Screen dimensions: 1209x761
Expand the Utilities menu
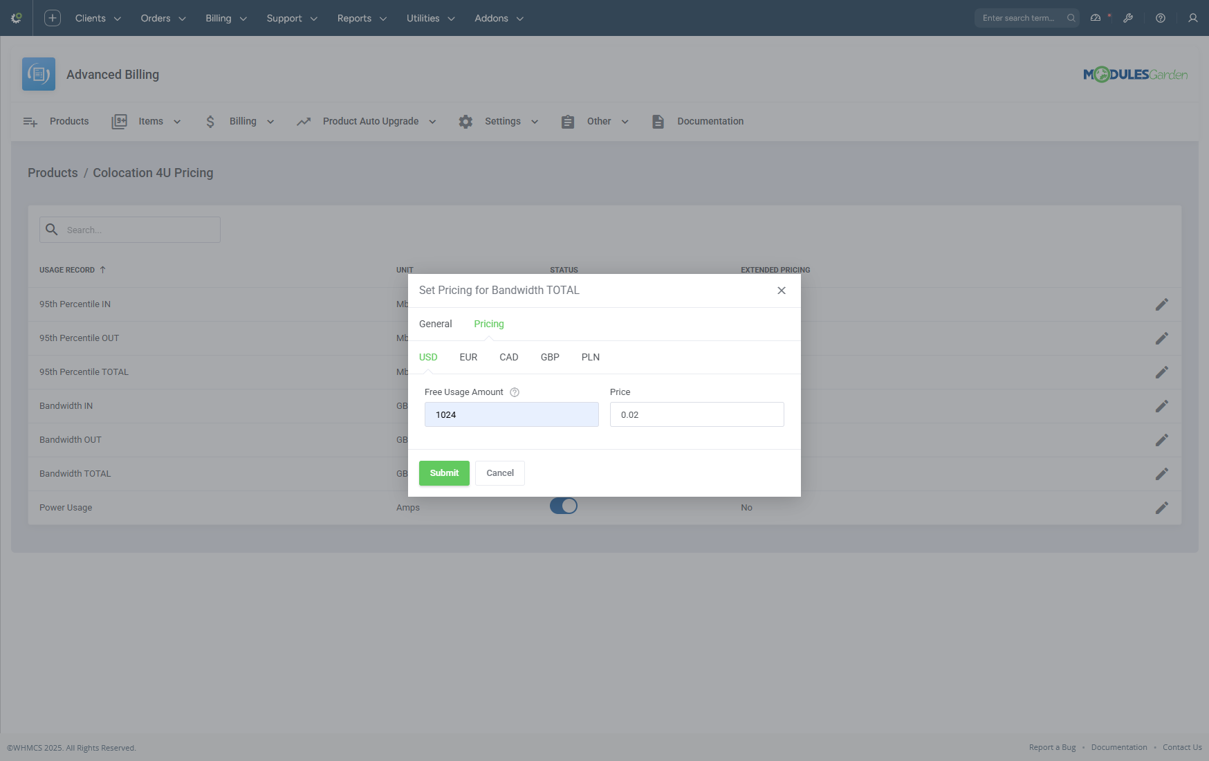[430, 18]
